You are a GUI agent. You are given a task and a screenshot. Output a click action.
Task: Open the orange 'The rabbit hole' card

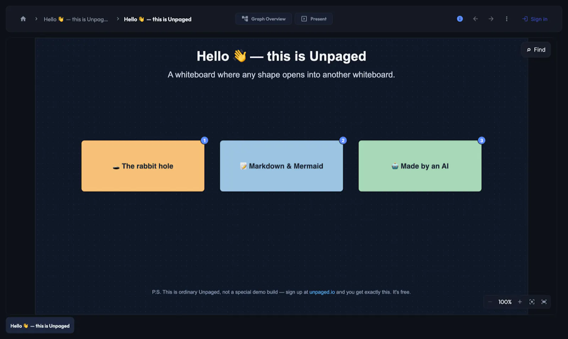(x=143, y=166)
